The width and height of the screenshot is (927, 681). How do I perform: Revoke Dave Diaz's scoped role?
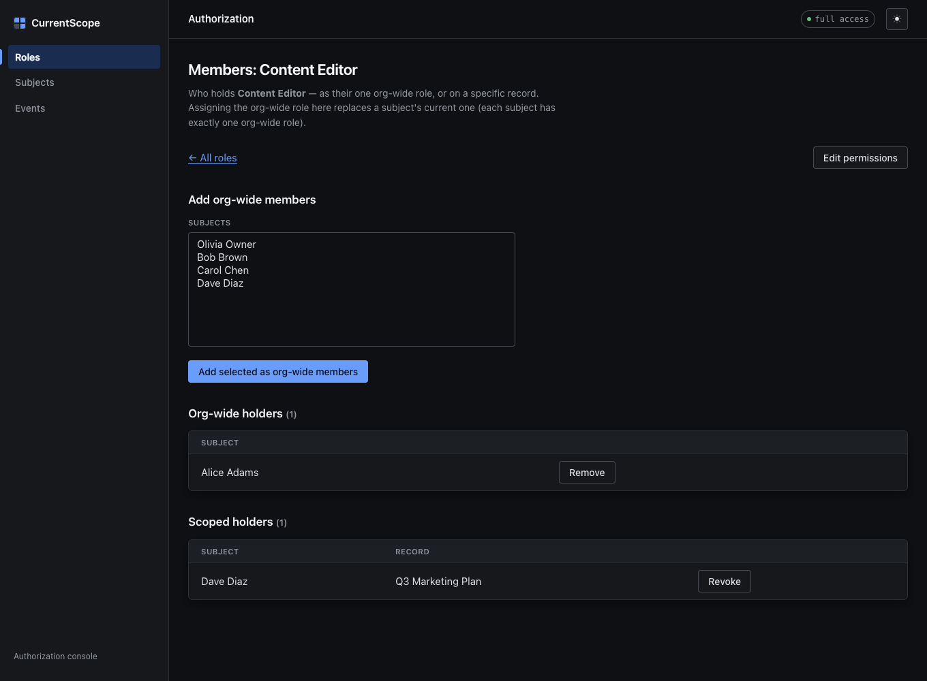coord(725,582)
